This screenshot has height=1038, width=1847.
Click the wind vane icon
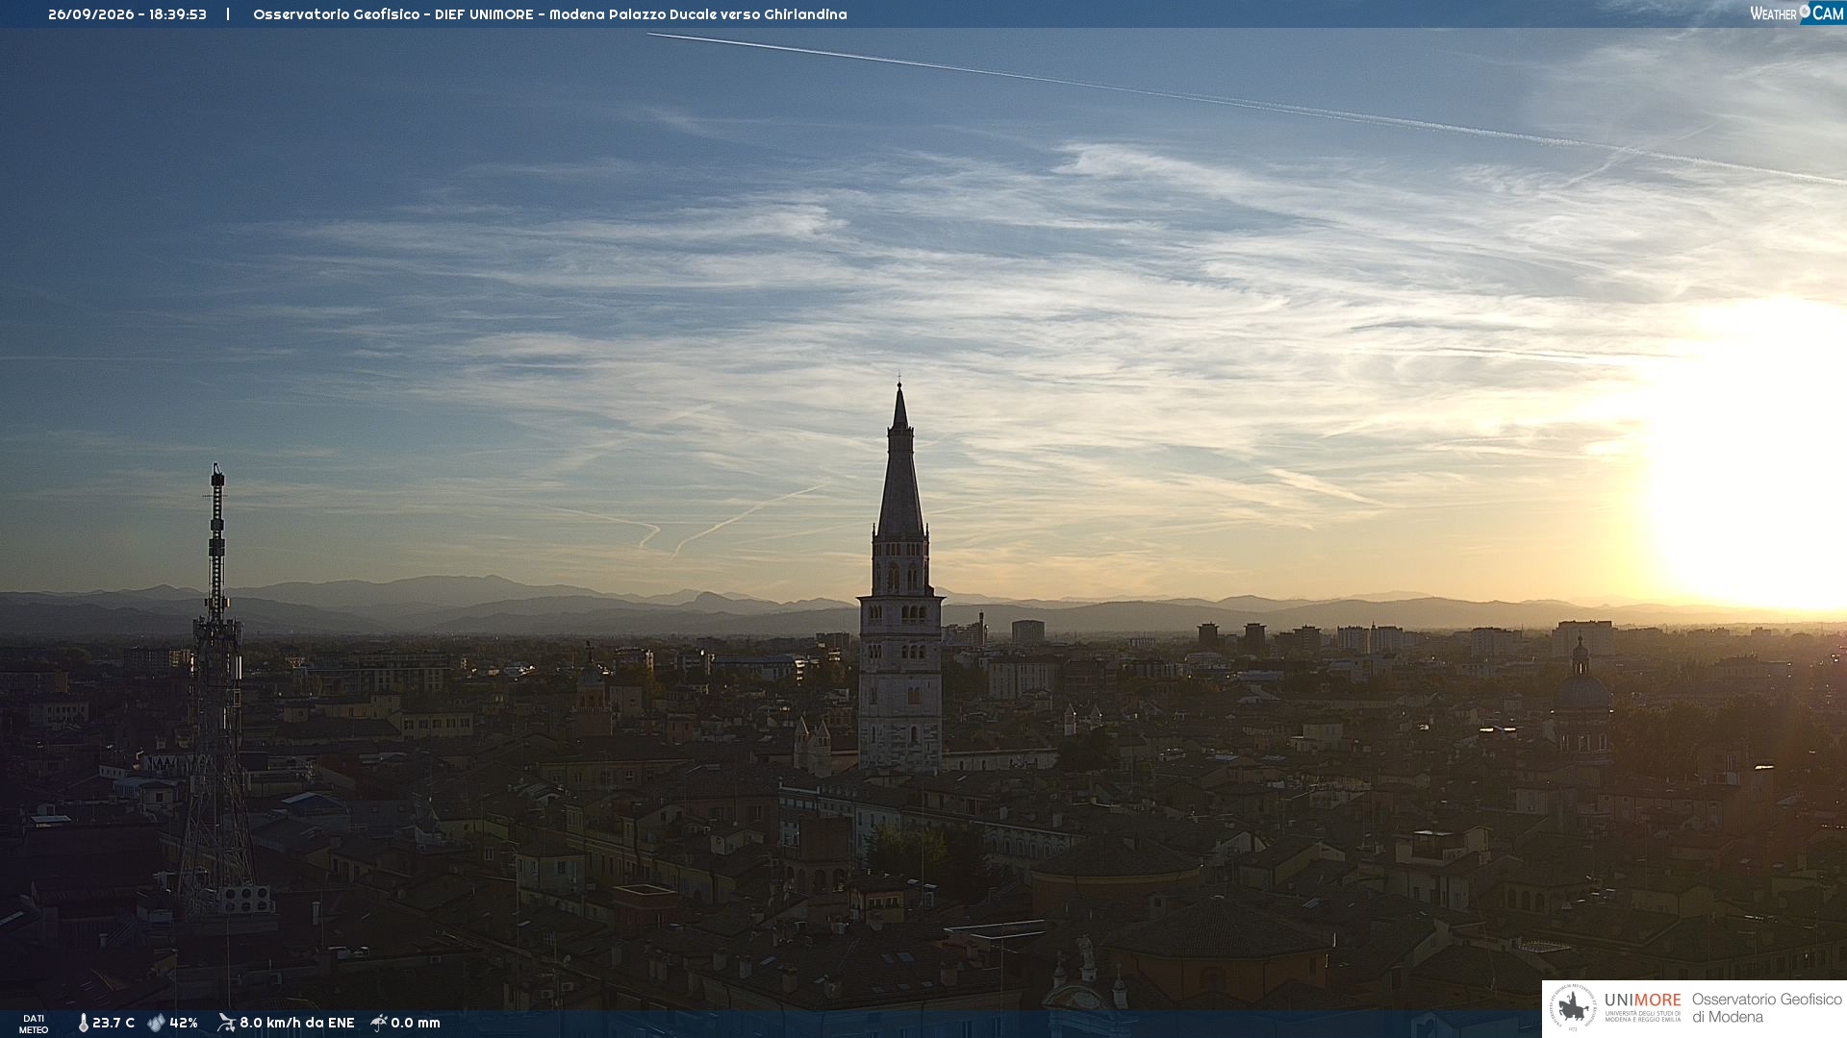226,1023
